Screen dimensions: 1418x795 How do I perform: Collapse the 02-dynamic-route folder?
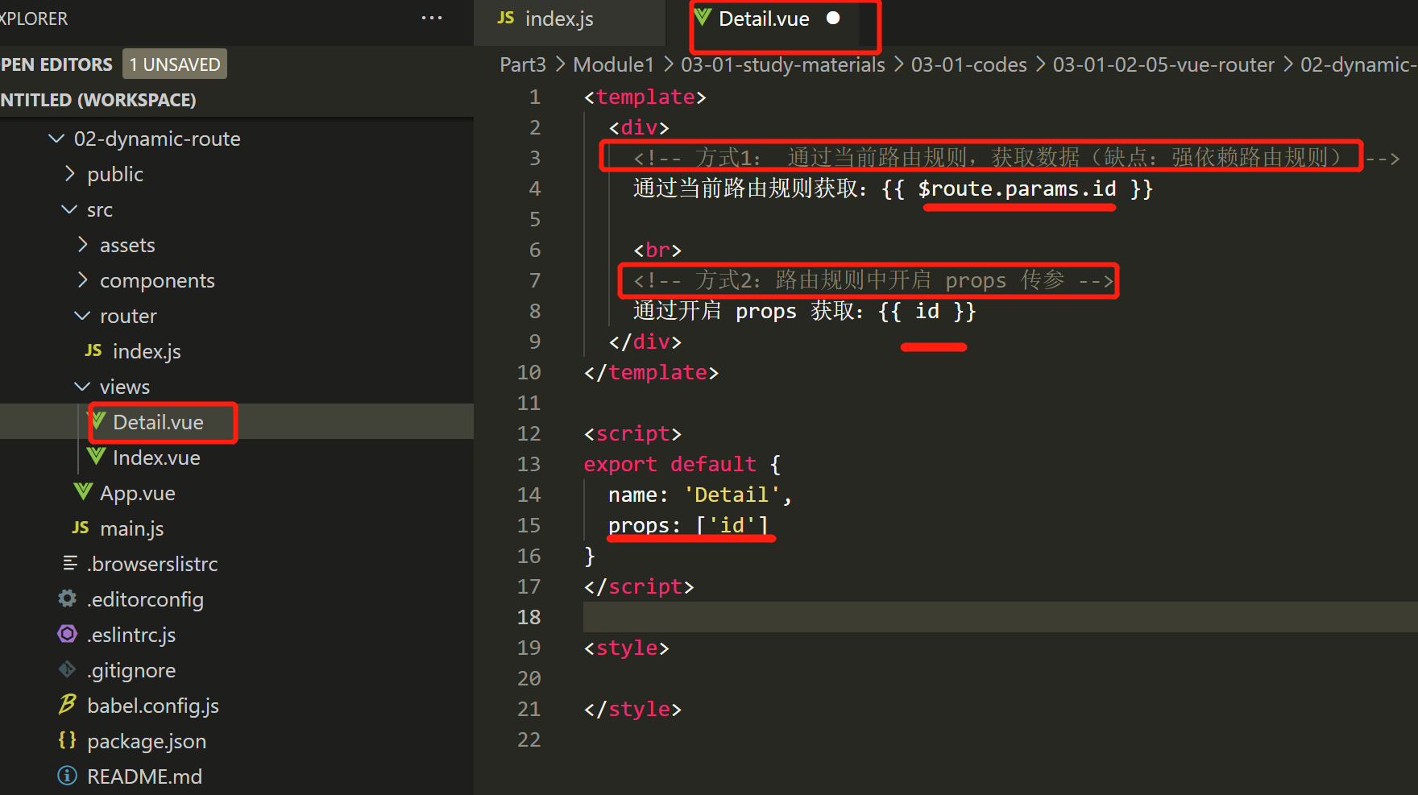tap(56, 139)
